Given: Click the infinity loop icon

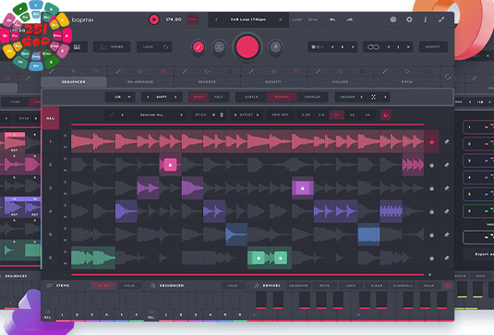Looking at the screenshot, I should (x=373, y=47).
